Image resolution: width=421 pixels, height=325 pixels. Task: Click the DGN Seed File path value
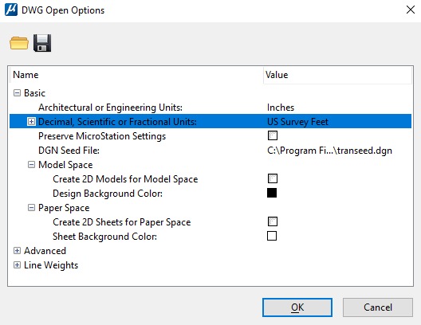click(x=329, y=151)
